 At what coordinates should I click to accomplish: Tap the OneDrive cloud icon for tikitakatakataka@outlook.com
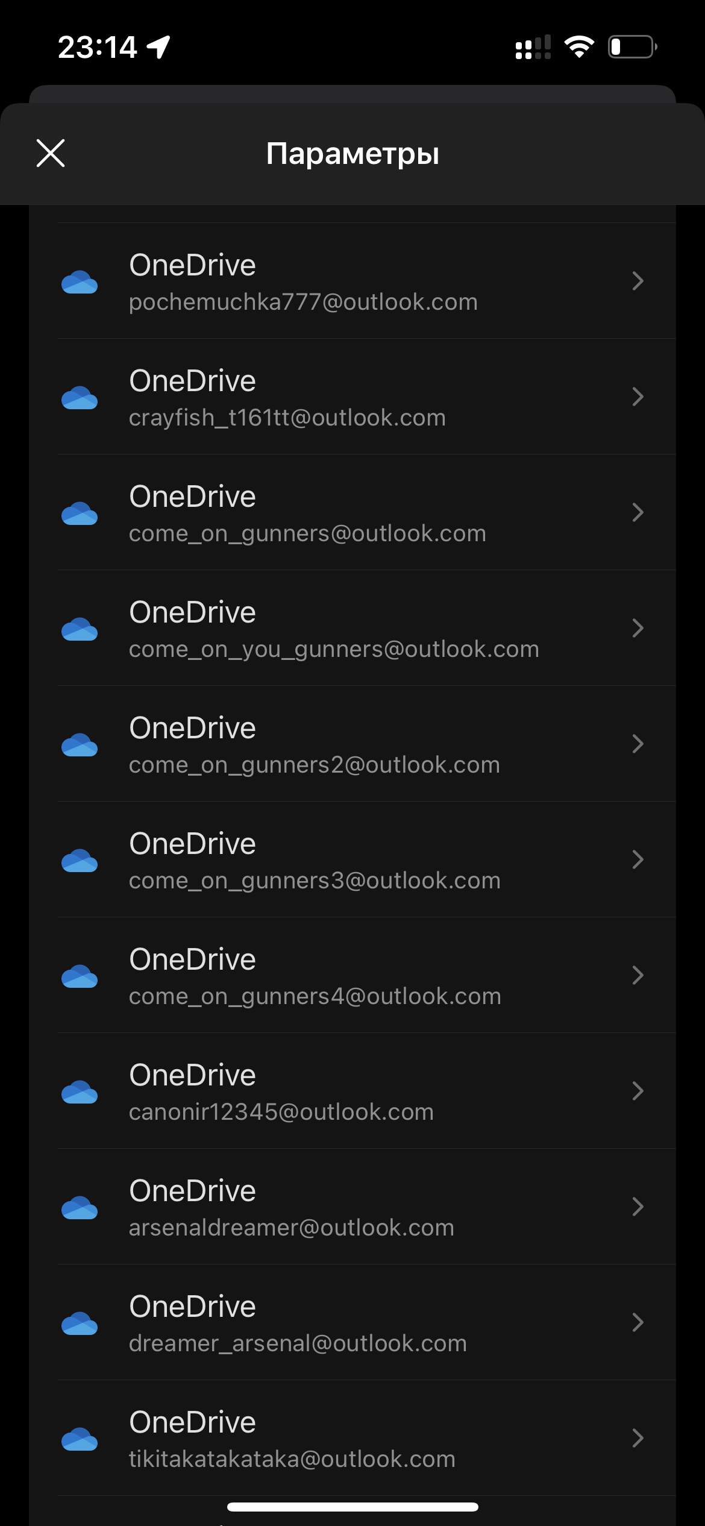tap(80, 1439)
